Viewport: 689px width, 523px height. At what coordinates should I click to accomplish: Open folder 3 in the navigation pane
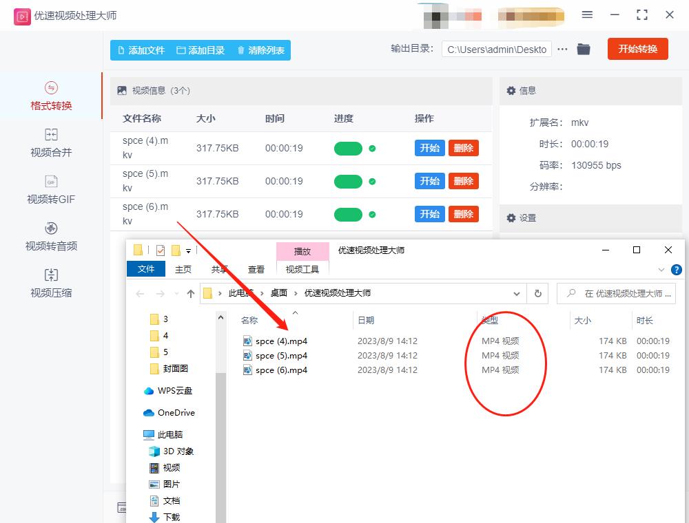click(159, 319)
